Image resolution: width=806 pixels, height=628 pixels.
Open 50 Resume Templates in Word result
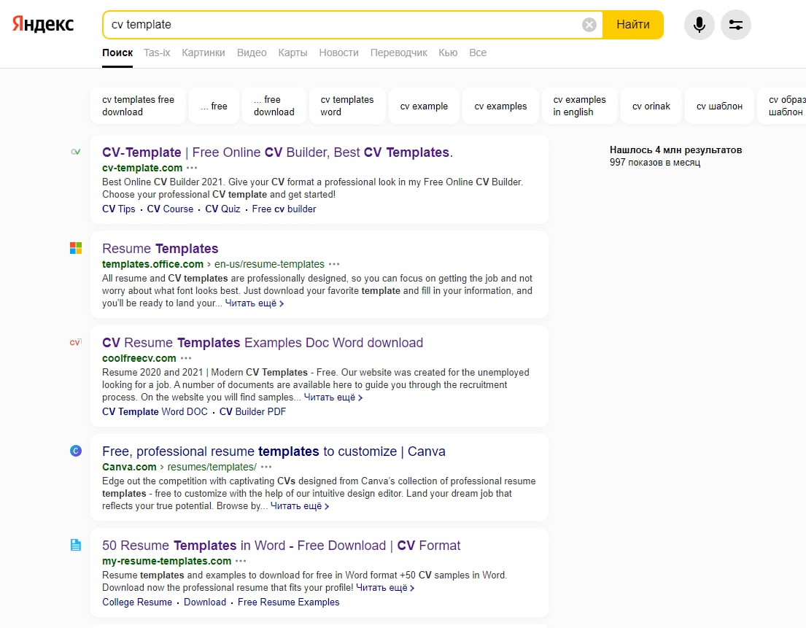point(281,546)
